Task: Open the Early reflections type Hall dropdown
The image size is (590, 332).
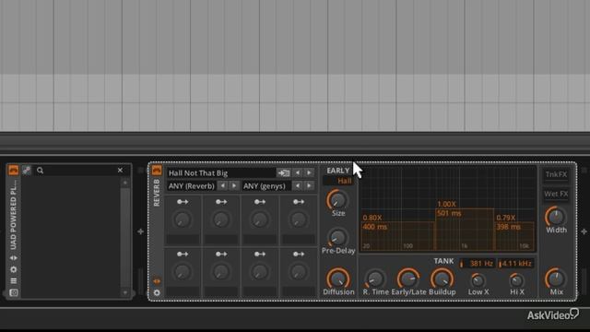Action: [338, 181]
